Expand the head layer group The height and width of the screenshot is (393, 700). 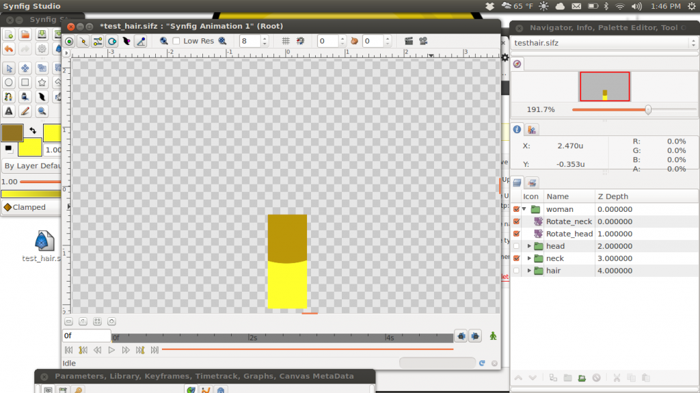pos(530,246)
